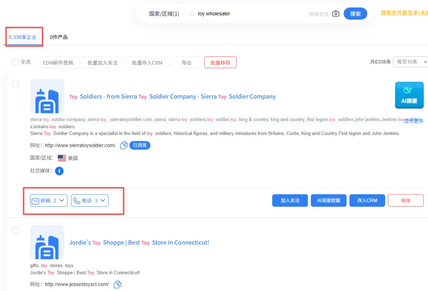Click the 显示更多 show more link
428x291 pixels.
tap(413, 121)
